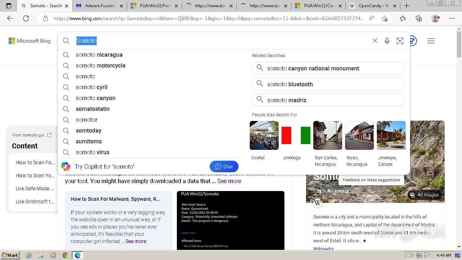Viewport: 462px width, 260px height.
Task: Clear the search box with the X
Action: coord(375,41)
